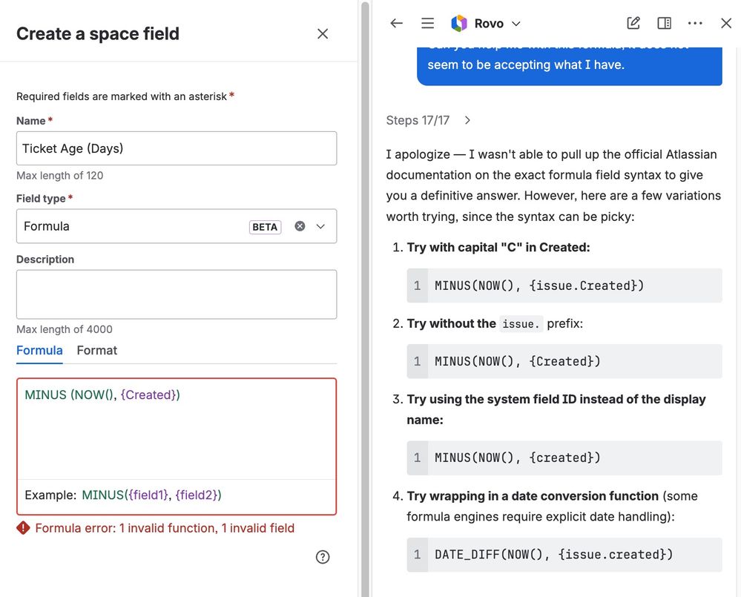Viewport: 741px width, 597px height.
Task: Start a new chat with the compose icon
Action: coord(633,23)
